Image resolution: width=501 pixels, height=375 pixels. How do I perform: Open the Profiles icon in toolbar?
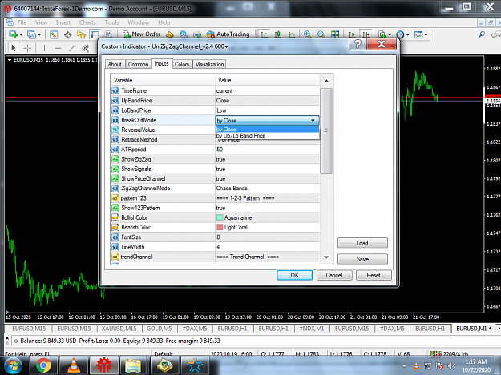31,34
